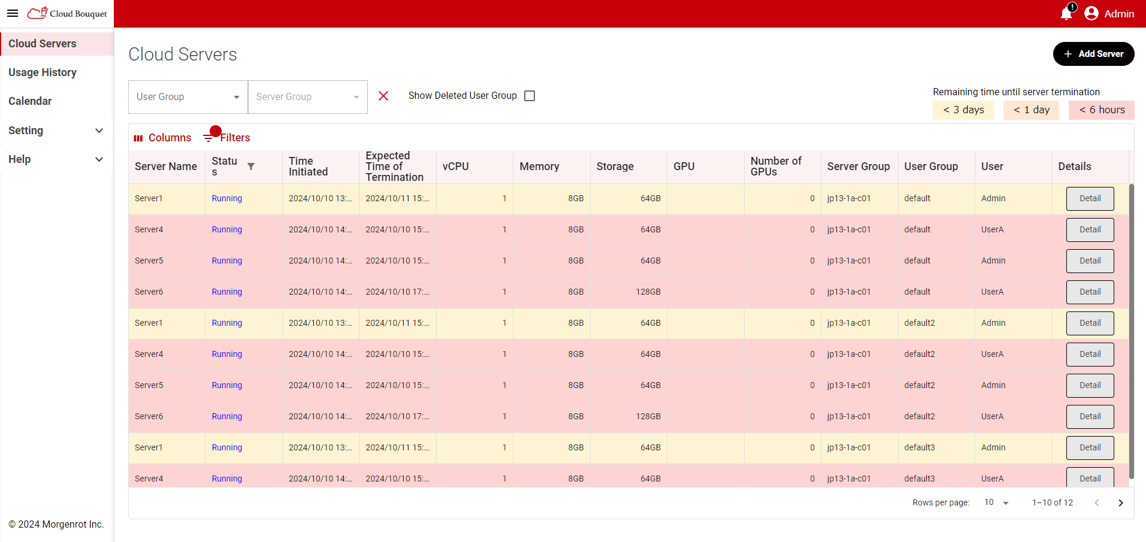Image resolution: width=1146 pixels, height=542 pixels.
Task: Go to previous page of results
Action: pos(1097,503)
